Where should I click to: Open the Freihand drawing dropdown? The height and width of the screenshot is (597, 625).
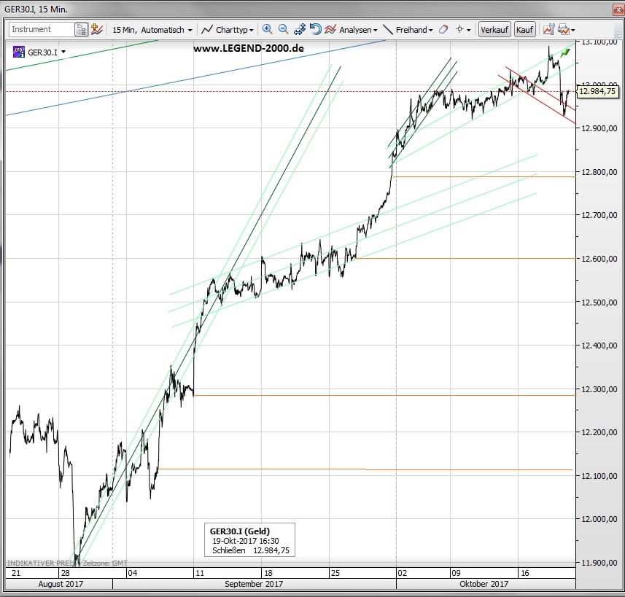408,30
